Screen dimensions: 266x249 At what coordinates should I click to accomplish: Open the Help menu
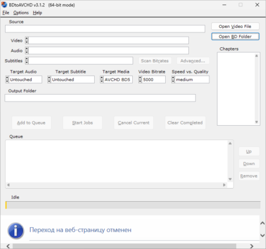(x=37, y=12)
